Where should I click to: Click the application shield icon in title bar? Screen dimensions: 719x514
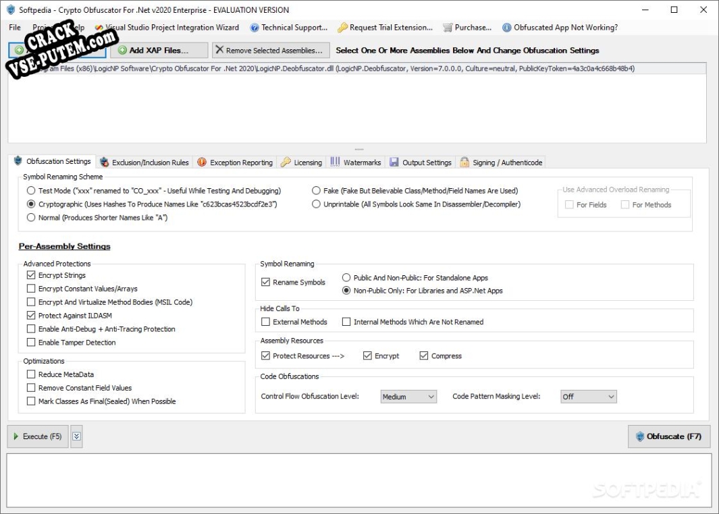click(11, 9)
